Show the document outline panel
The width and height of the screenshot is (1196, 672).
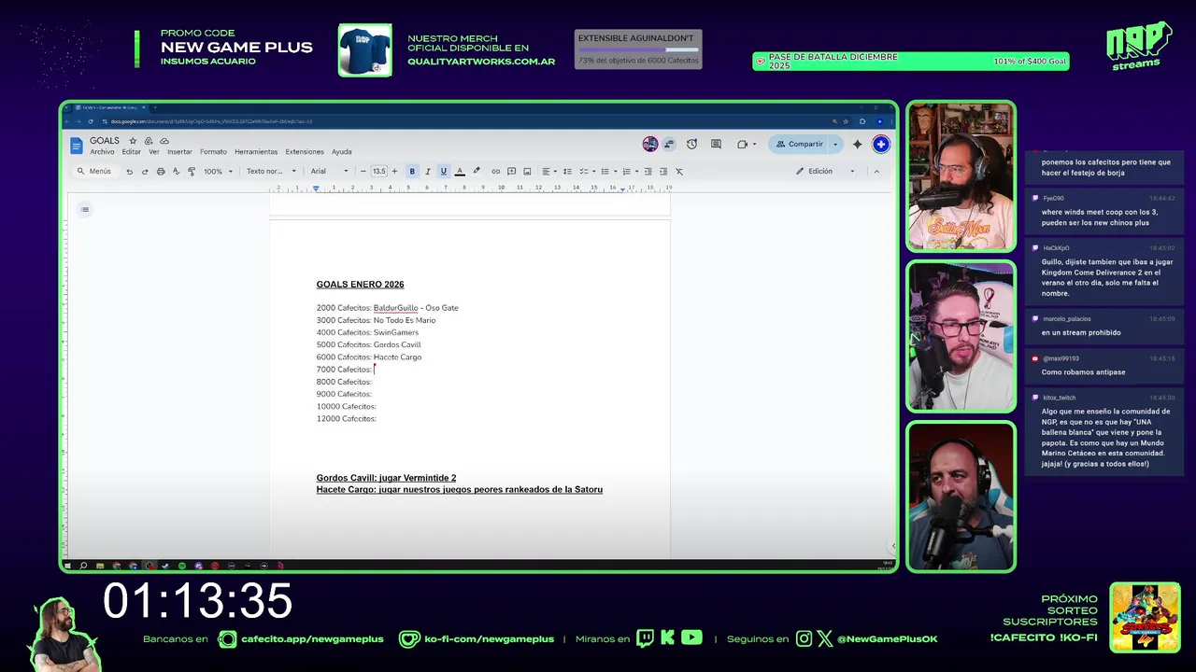(x=85, y=209)
